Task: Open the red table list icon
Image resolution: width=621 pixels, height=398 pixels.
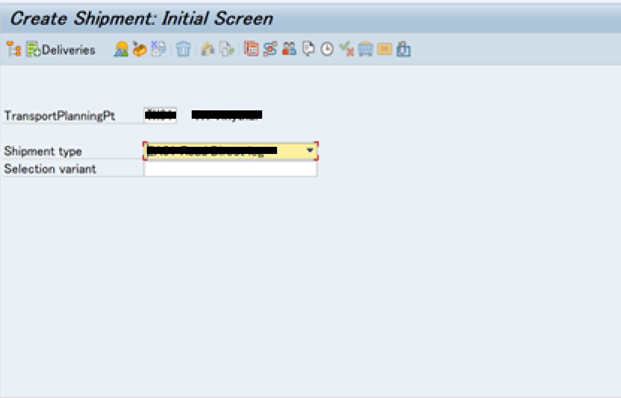Action: click(x=251, y=50)
